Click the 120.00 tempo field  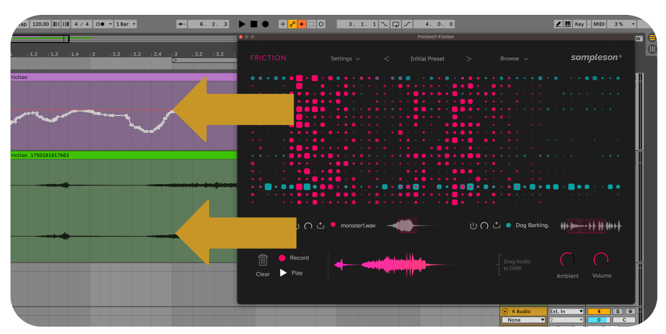coord(40,24)
